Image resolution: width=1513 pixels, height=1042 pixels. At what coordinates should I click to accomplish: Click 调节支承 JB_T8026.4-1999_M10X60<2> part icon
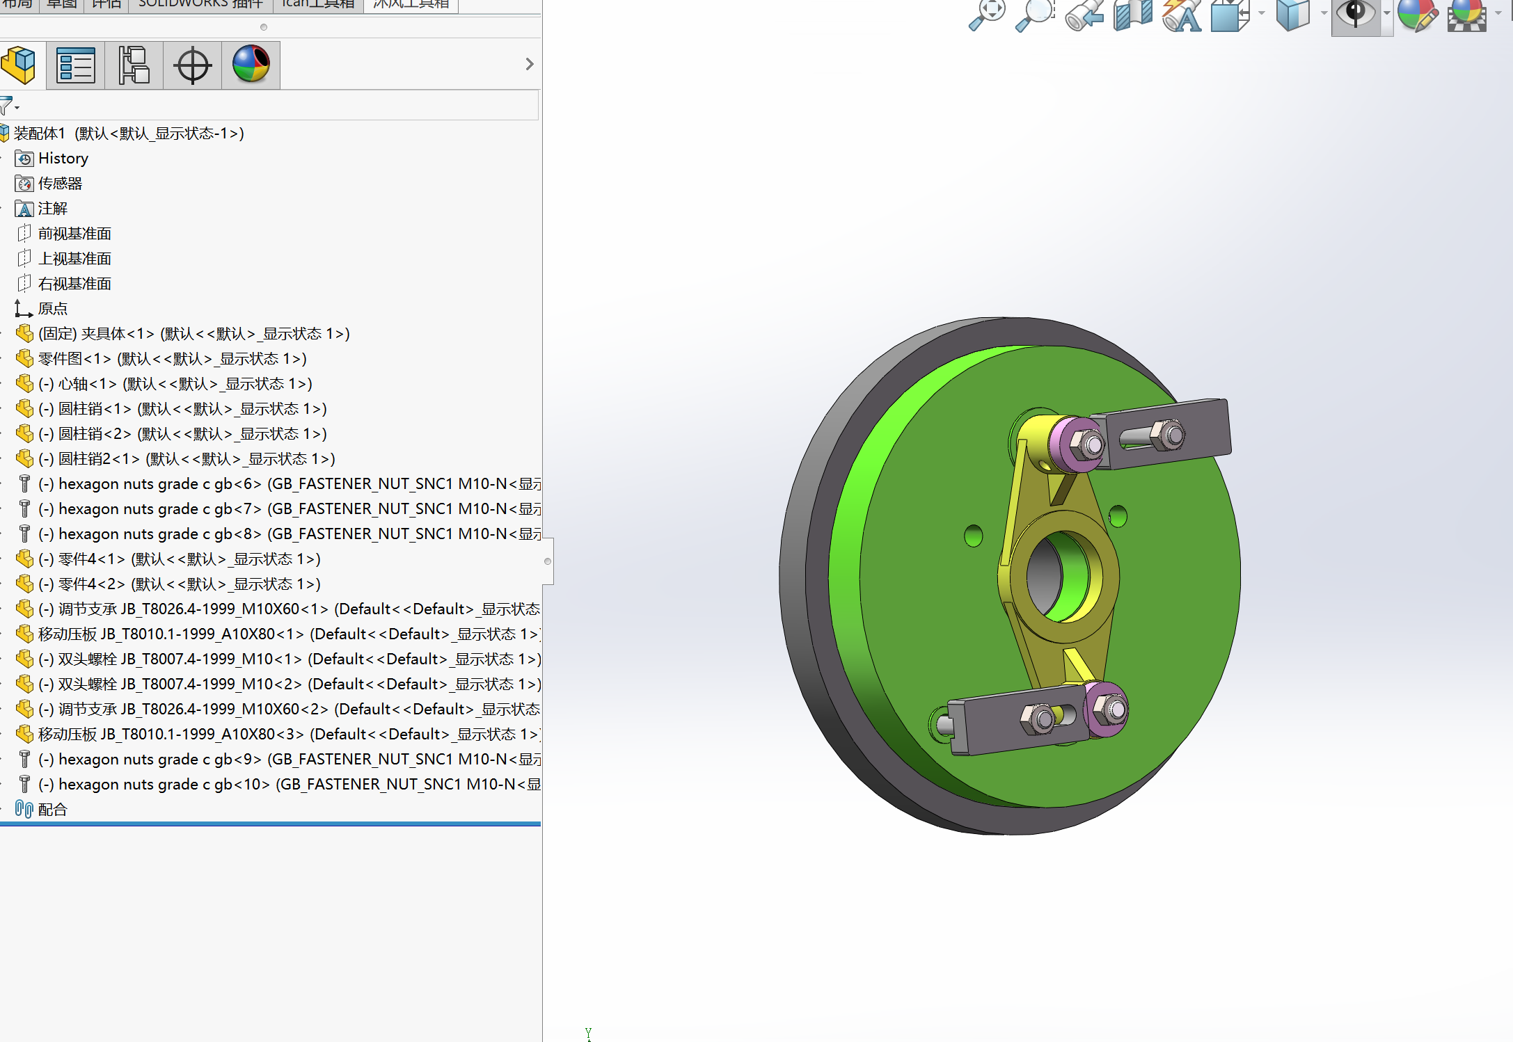24,710
